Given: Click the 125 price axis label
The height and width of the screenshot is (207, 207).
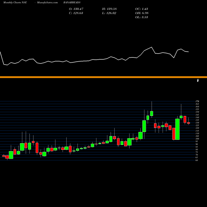Looking at the screenshot, I should (x=197, y=125).
